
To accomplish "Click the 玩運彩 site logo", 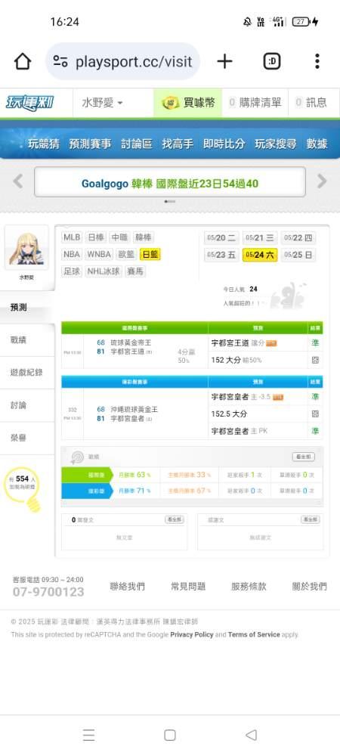I will pos(30,103).
